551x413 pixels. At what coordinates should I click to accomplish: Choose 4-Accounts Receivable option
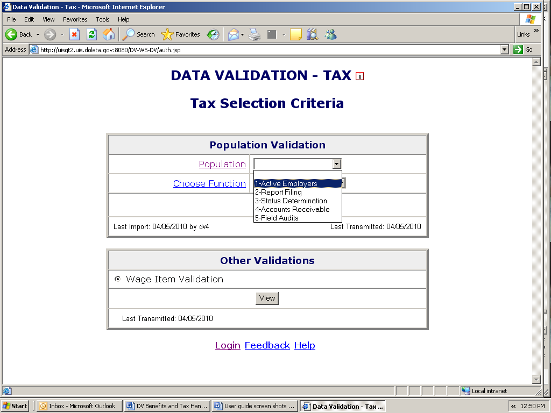point(298,209)
